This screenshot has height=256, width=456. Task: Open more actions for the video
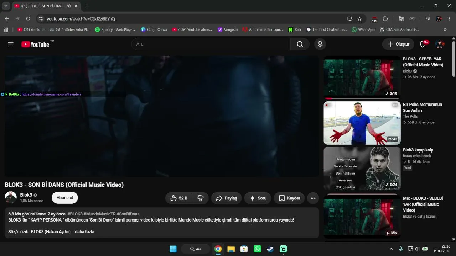coord(313,198)
